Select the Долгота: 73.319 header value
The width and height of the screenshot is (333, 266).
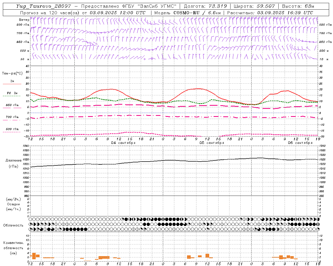tap(205, 6)
